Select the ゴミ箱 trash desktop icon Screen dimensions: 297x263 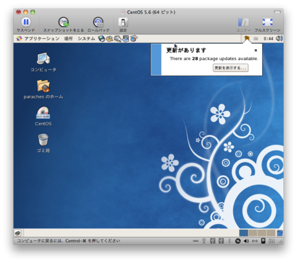44,143
